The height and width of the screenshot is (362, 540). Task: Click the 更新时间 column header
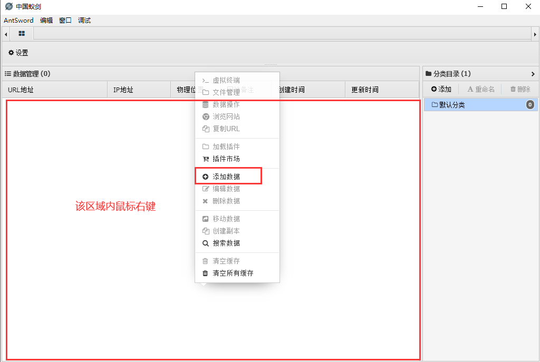(365, 90)
